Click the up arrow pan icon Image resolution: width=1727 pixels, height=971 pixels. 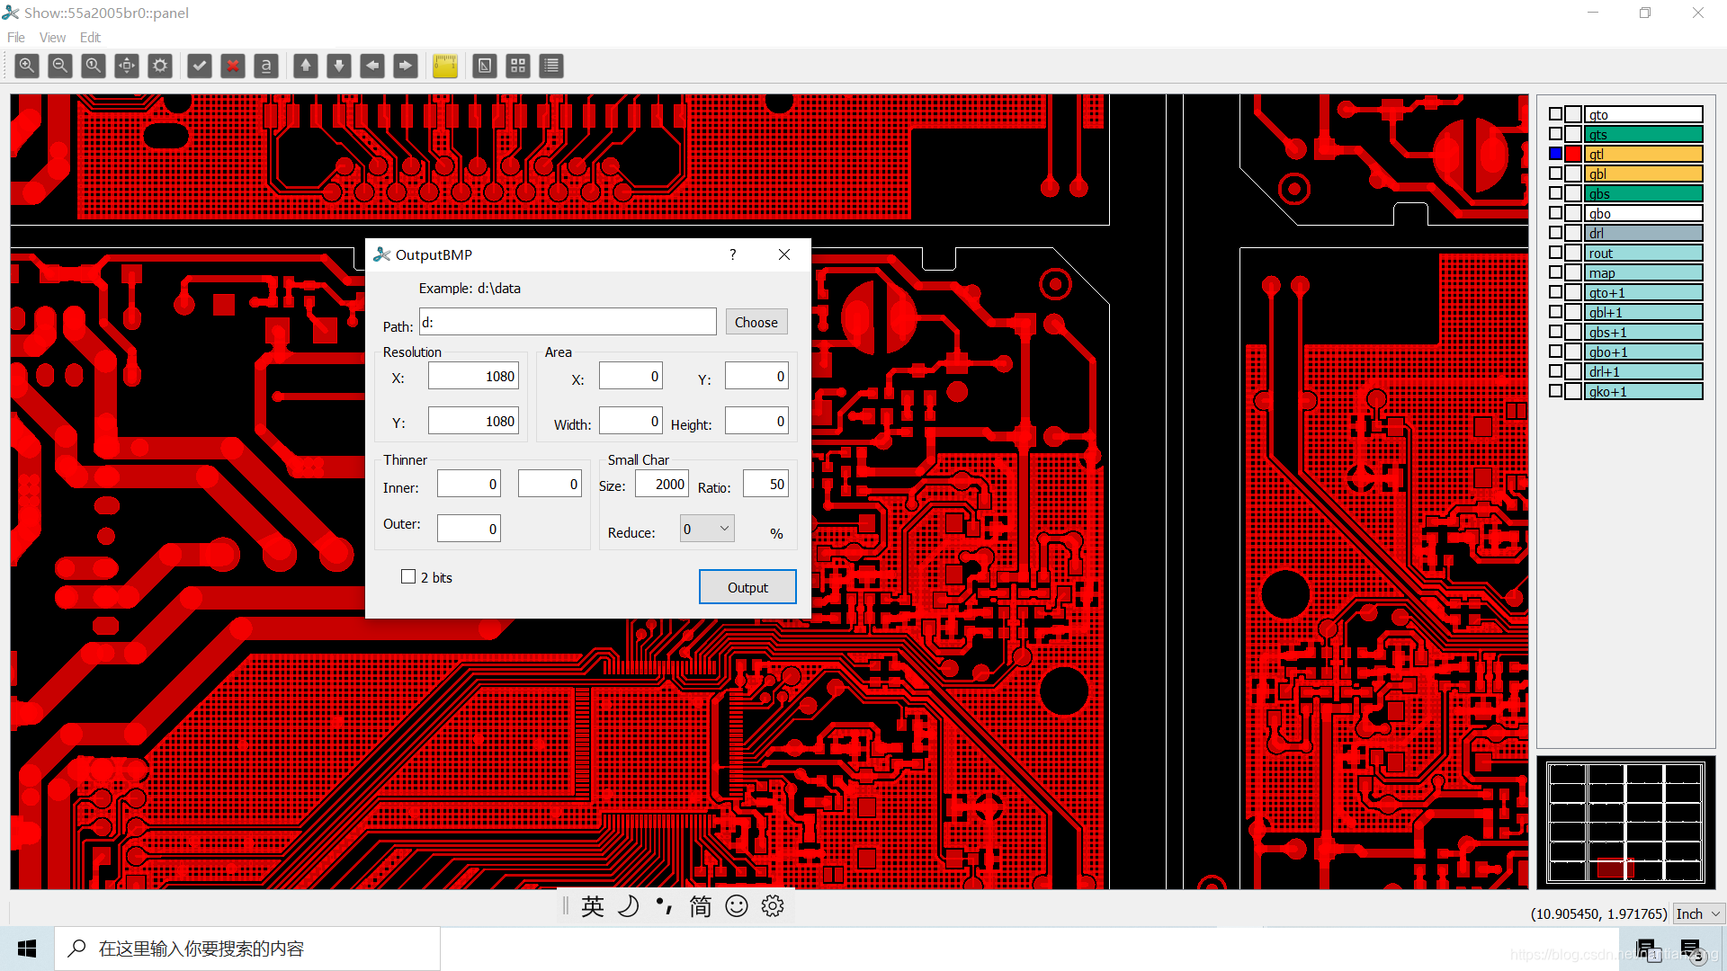[x=306, y=66]
